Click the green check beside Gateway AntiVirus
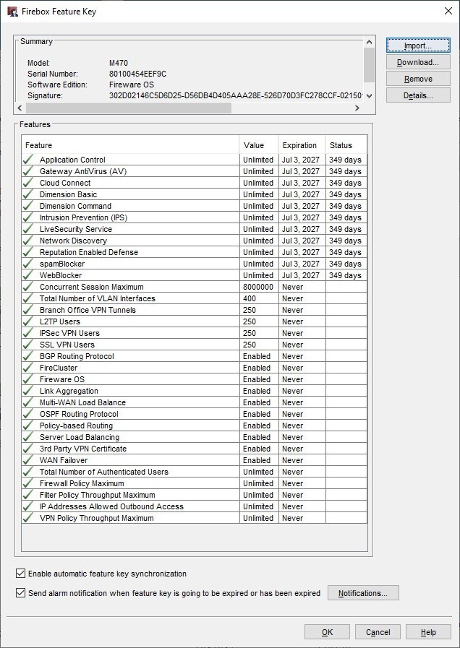460x648 pixels. coord(28,171)
